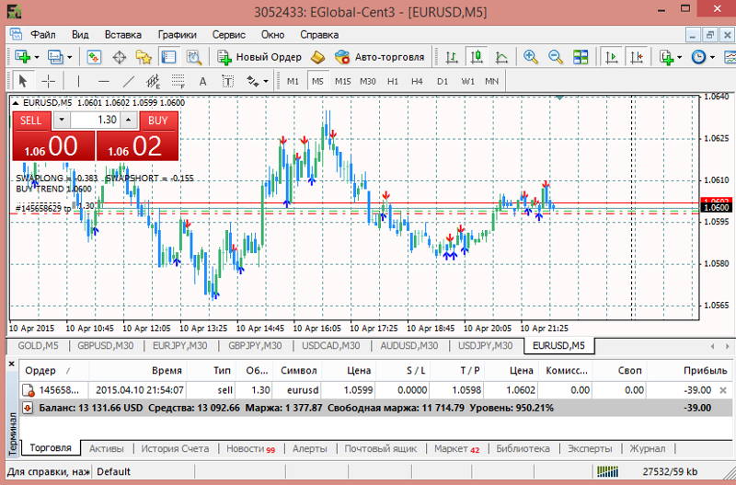Open the Журнал terminal tab
This screenshot has width=736, height=485.
tap(648, 449)
